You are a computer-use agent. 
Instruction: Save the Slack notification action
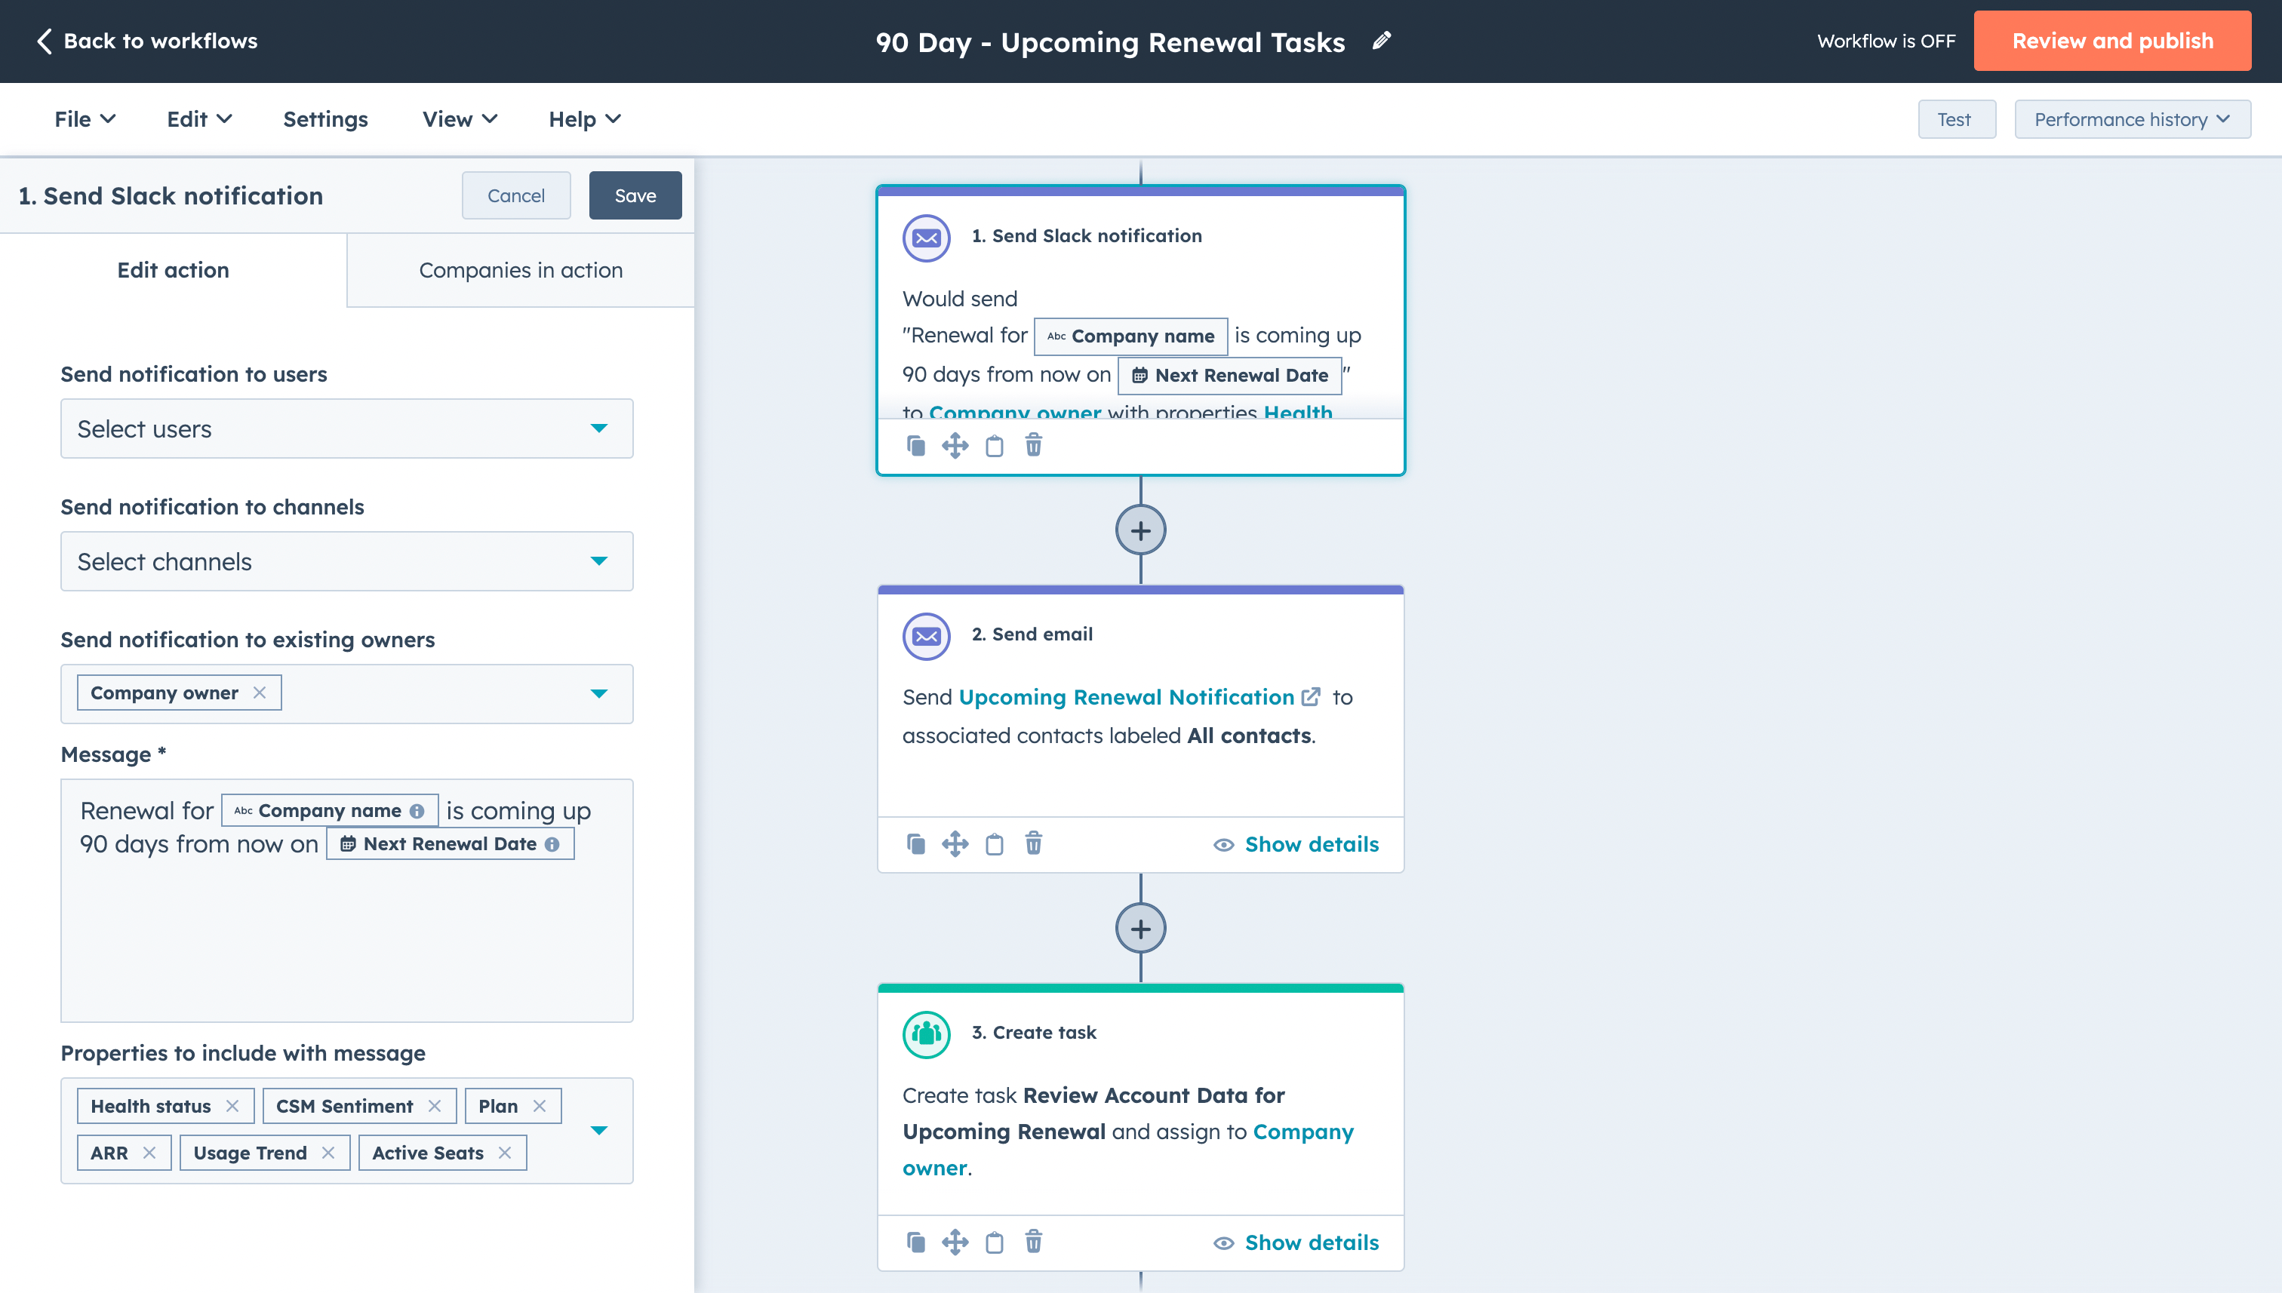(x=635, y=195)
